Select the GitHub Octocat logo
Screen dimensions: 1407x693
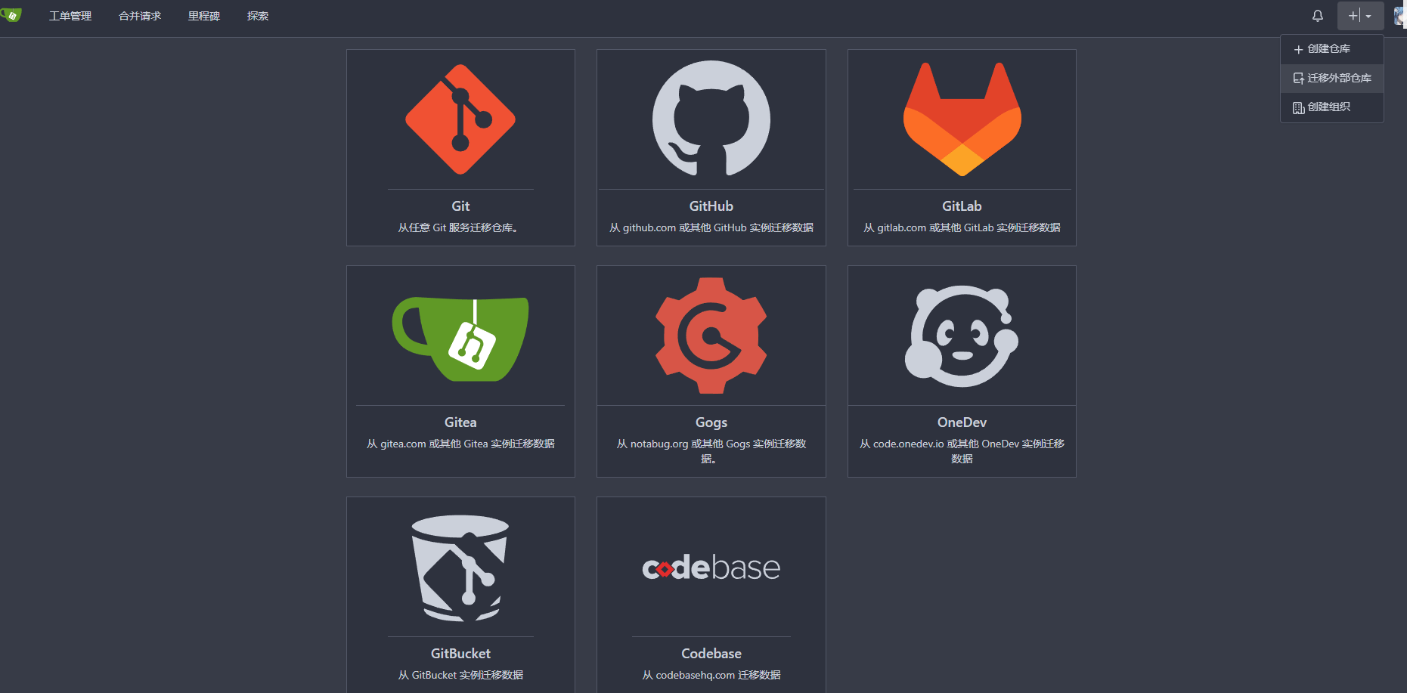pos(711,119)
